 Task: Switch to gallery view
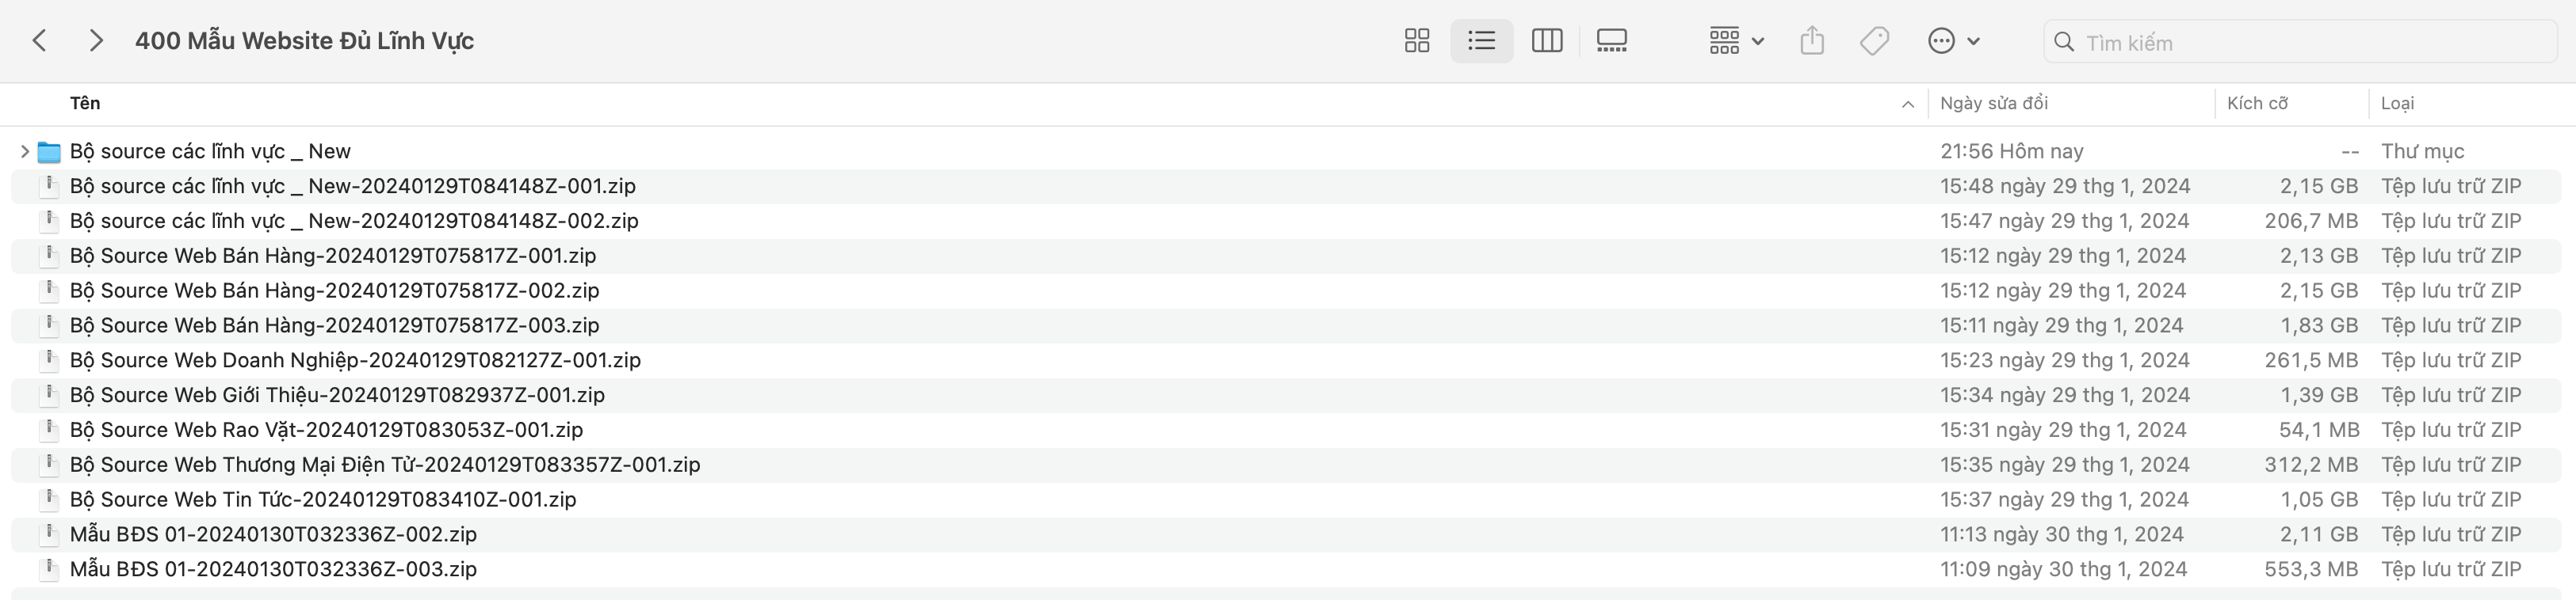pos(1612,41)
